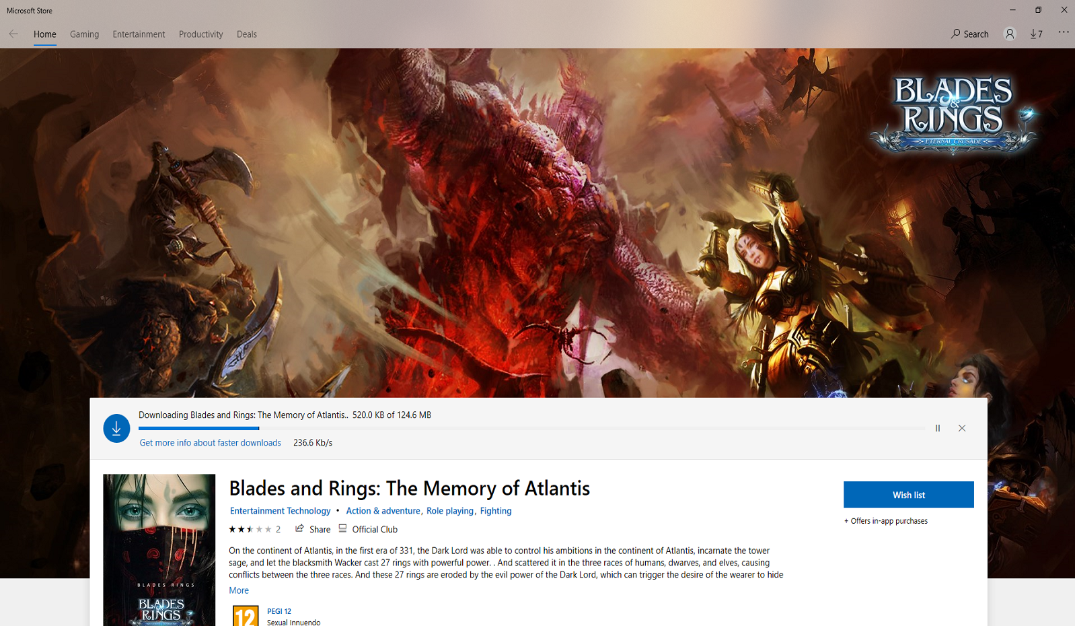
Task: Click the blue download arrow circle icon
Action: pos(116,428)
